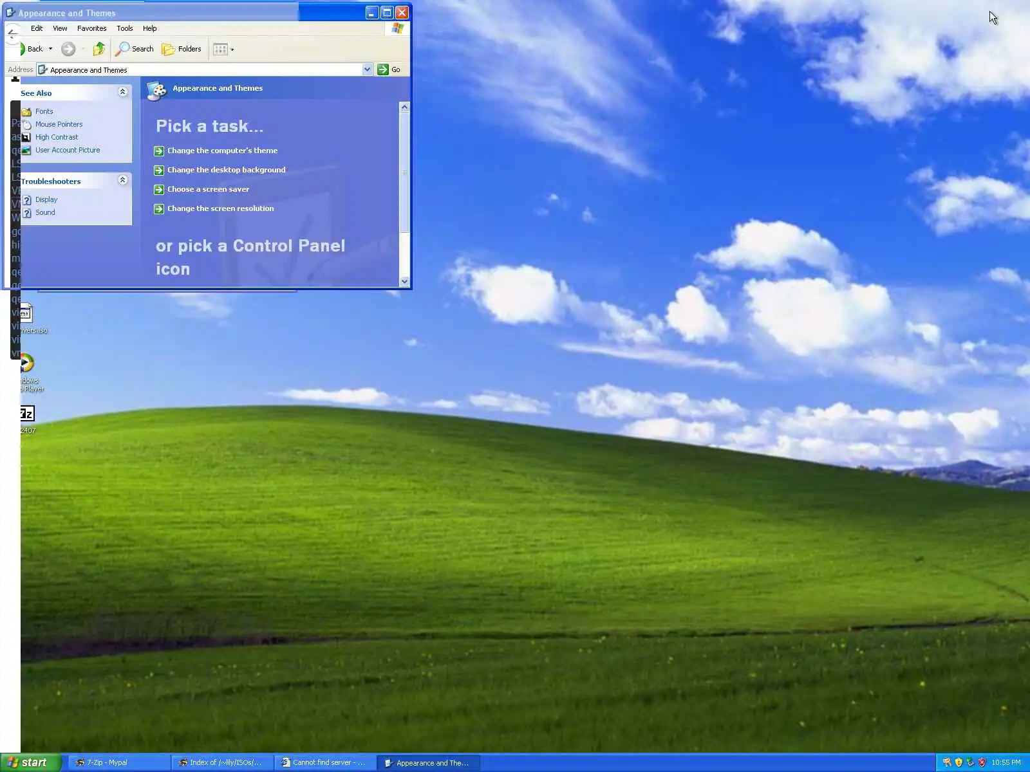Open the Back history dropdown arrow
The width and height of the screenshot is (1030, 772).
(x=51, y=49)
